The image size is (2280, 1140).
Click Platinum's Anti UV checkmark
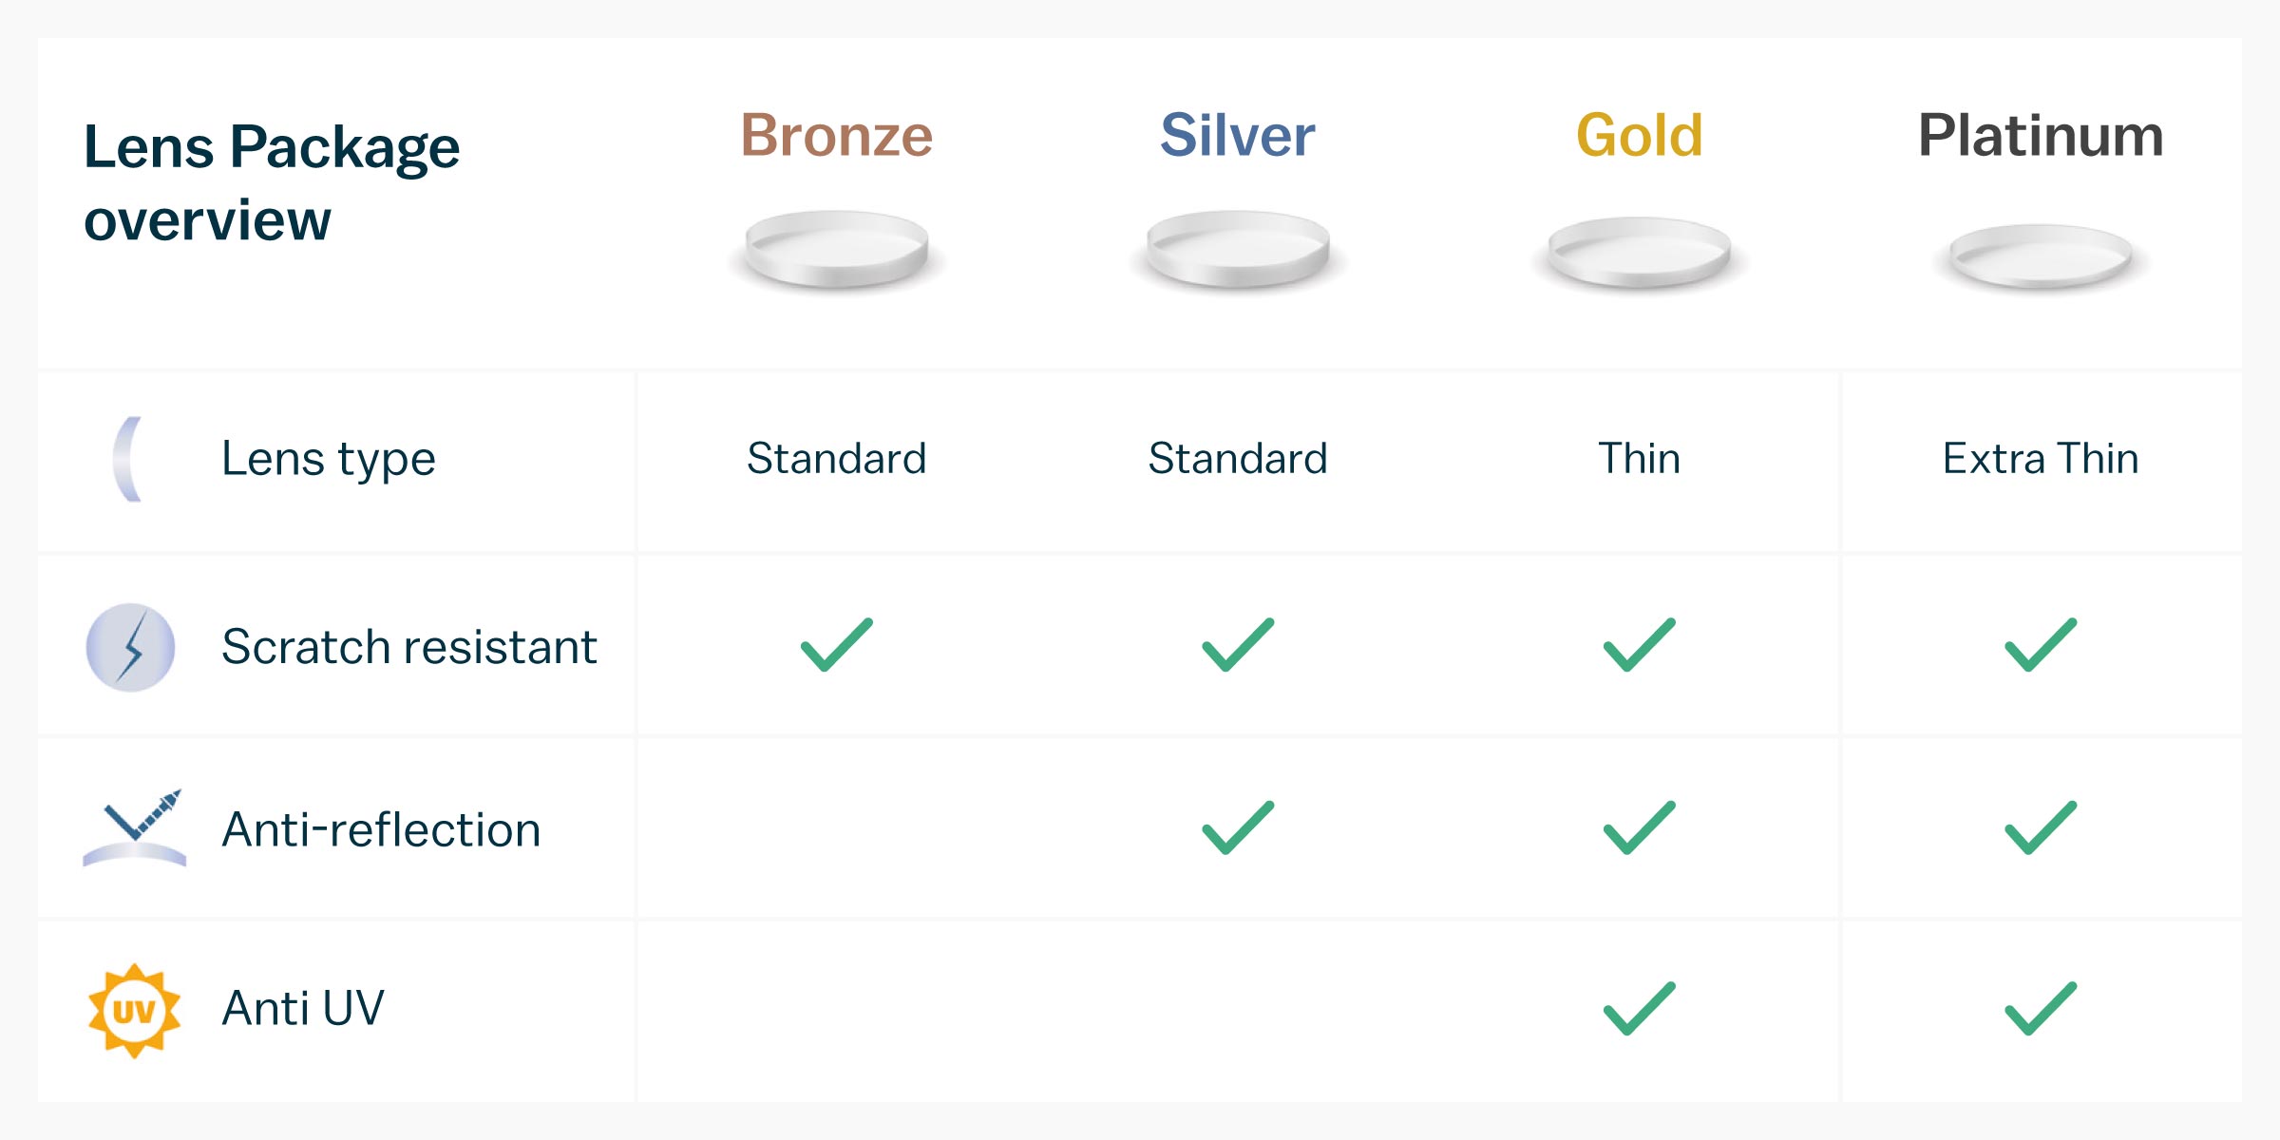(2041, 1008)
